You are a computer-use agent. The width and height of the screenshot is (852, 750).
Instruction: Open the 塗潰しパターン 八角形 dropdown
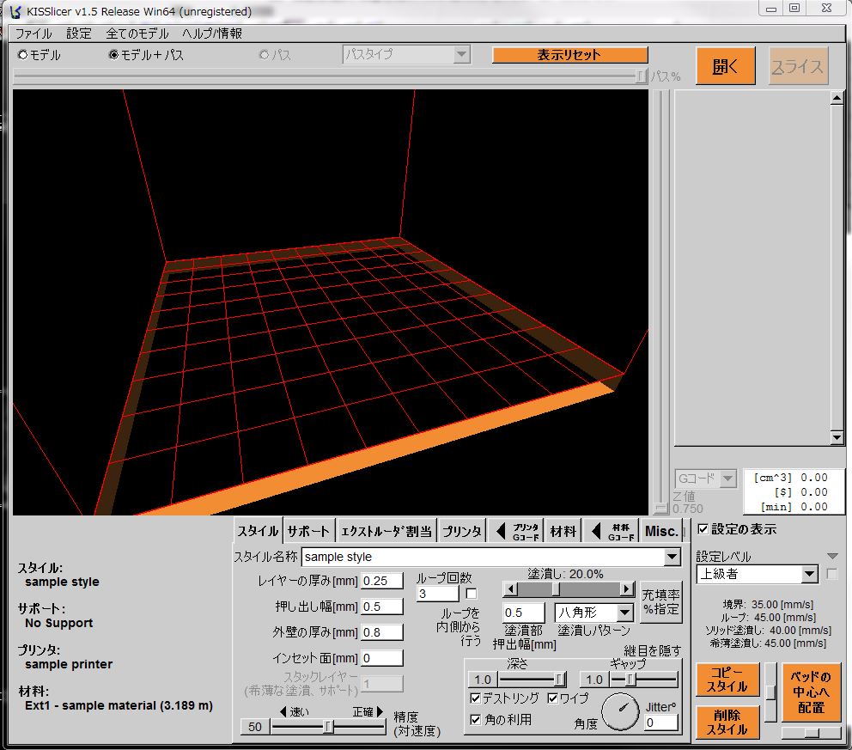point(625,613)
